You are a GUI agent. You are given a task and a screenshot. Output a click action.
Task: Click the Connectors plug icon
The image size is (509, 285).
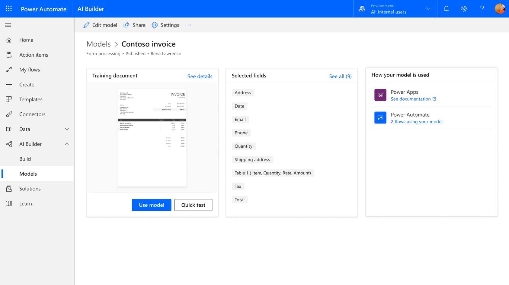[x=9, y=114]
